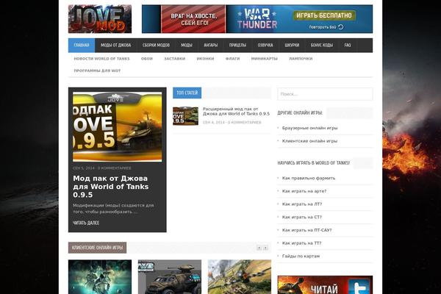The height and width of the screenshot is (294, 441).
Task: Open Программы для WOT submenu link
Action: pyautogui.click(x=97, y=71)
